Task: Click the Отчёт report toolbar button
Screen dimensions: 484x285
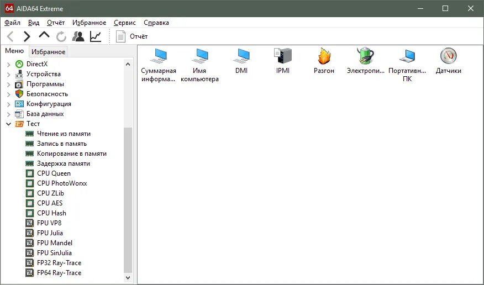Action: 132,36
